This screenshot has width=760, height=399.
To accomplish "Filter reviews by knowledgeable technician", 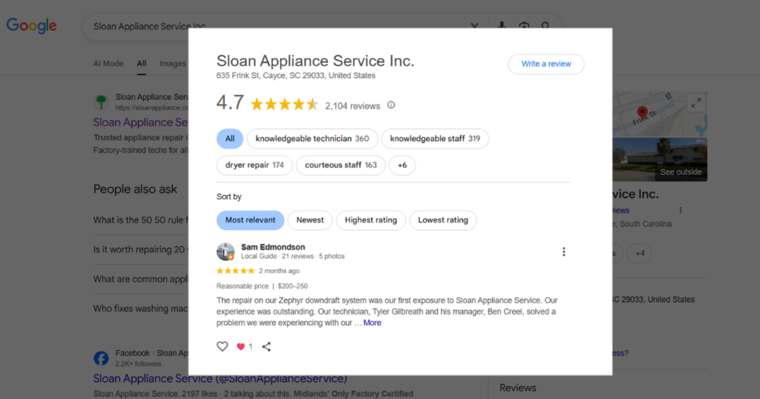I will click(312, 139).
